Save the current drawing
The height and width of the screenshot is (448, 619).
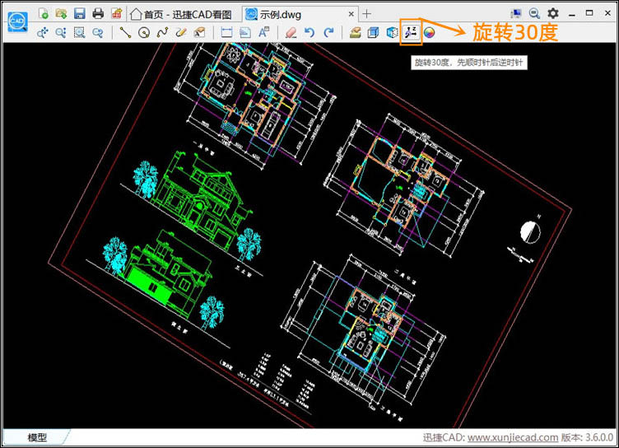click(80, 14)
